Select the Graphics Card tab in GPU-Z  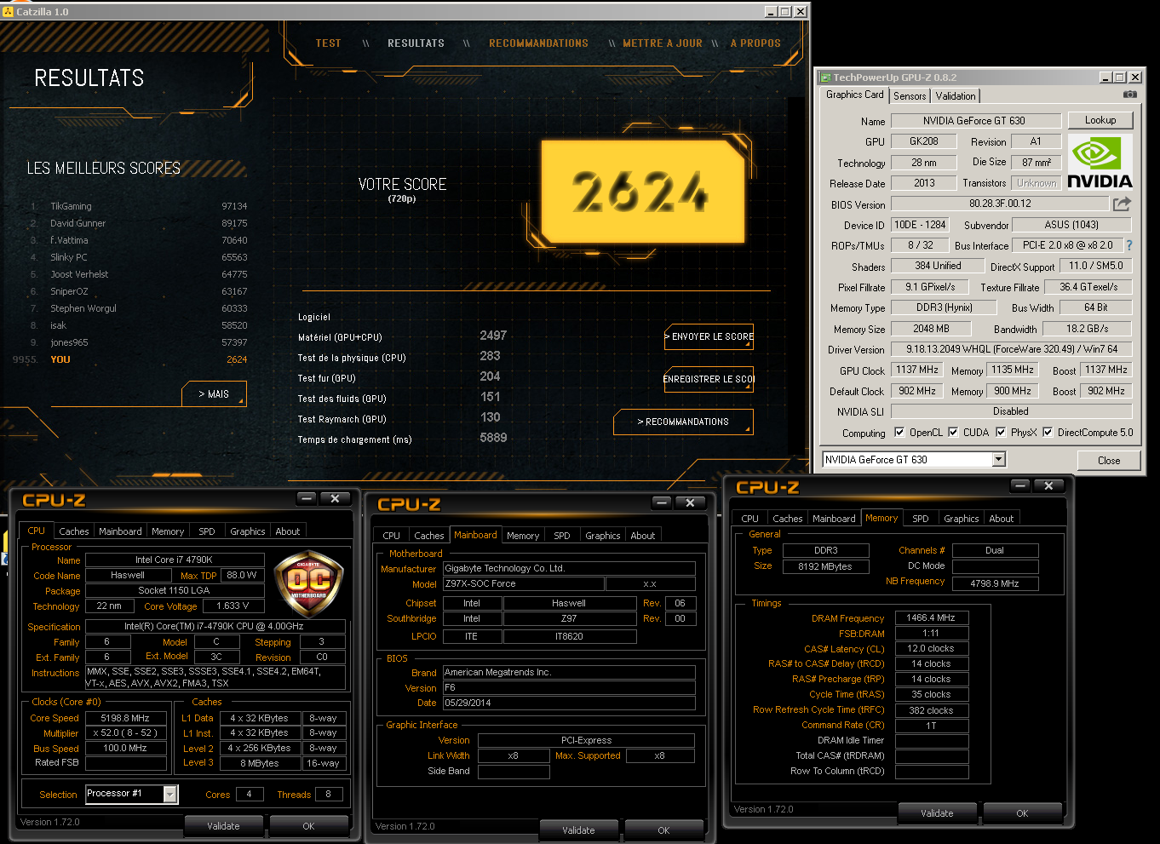pyautogui.click(x=854, y=95)
